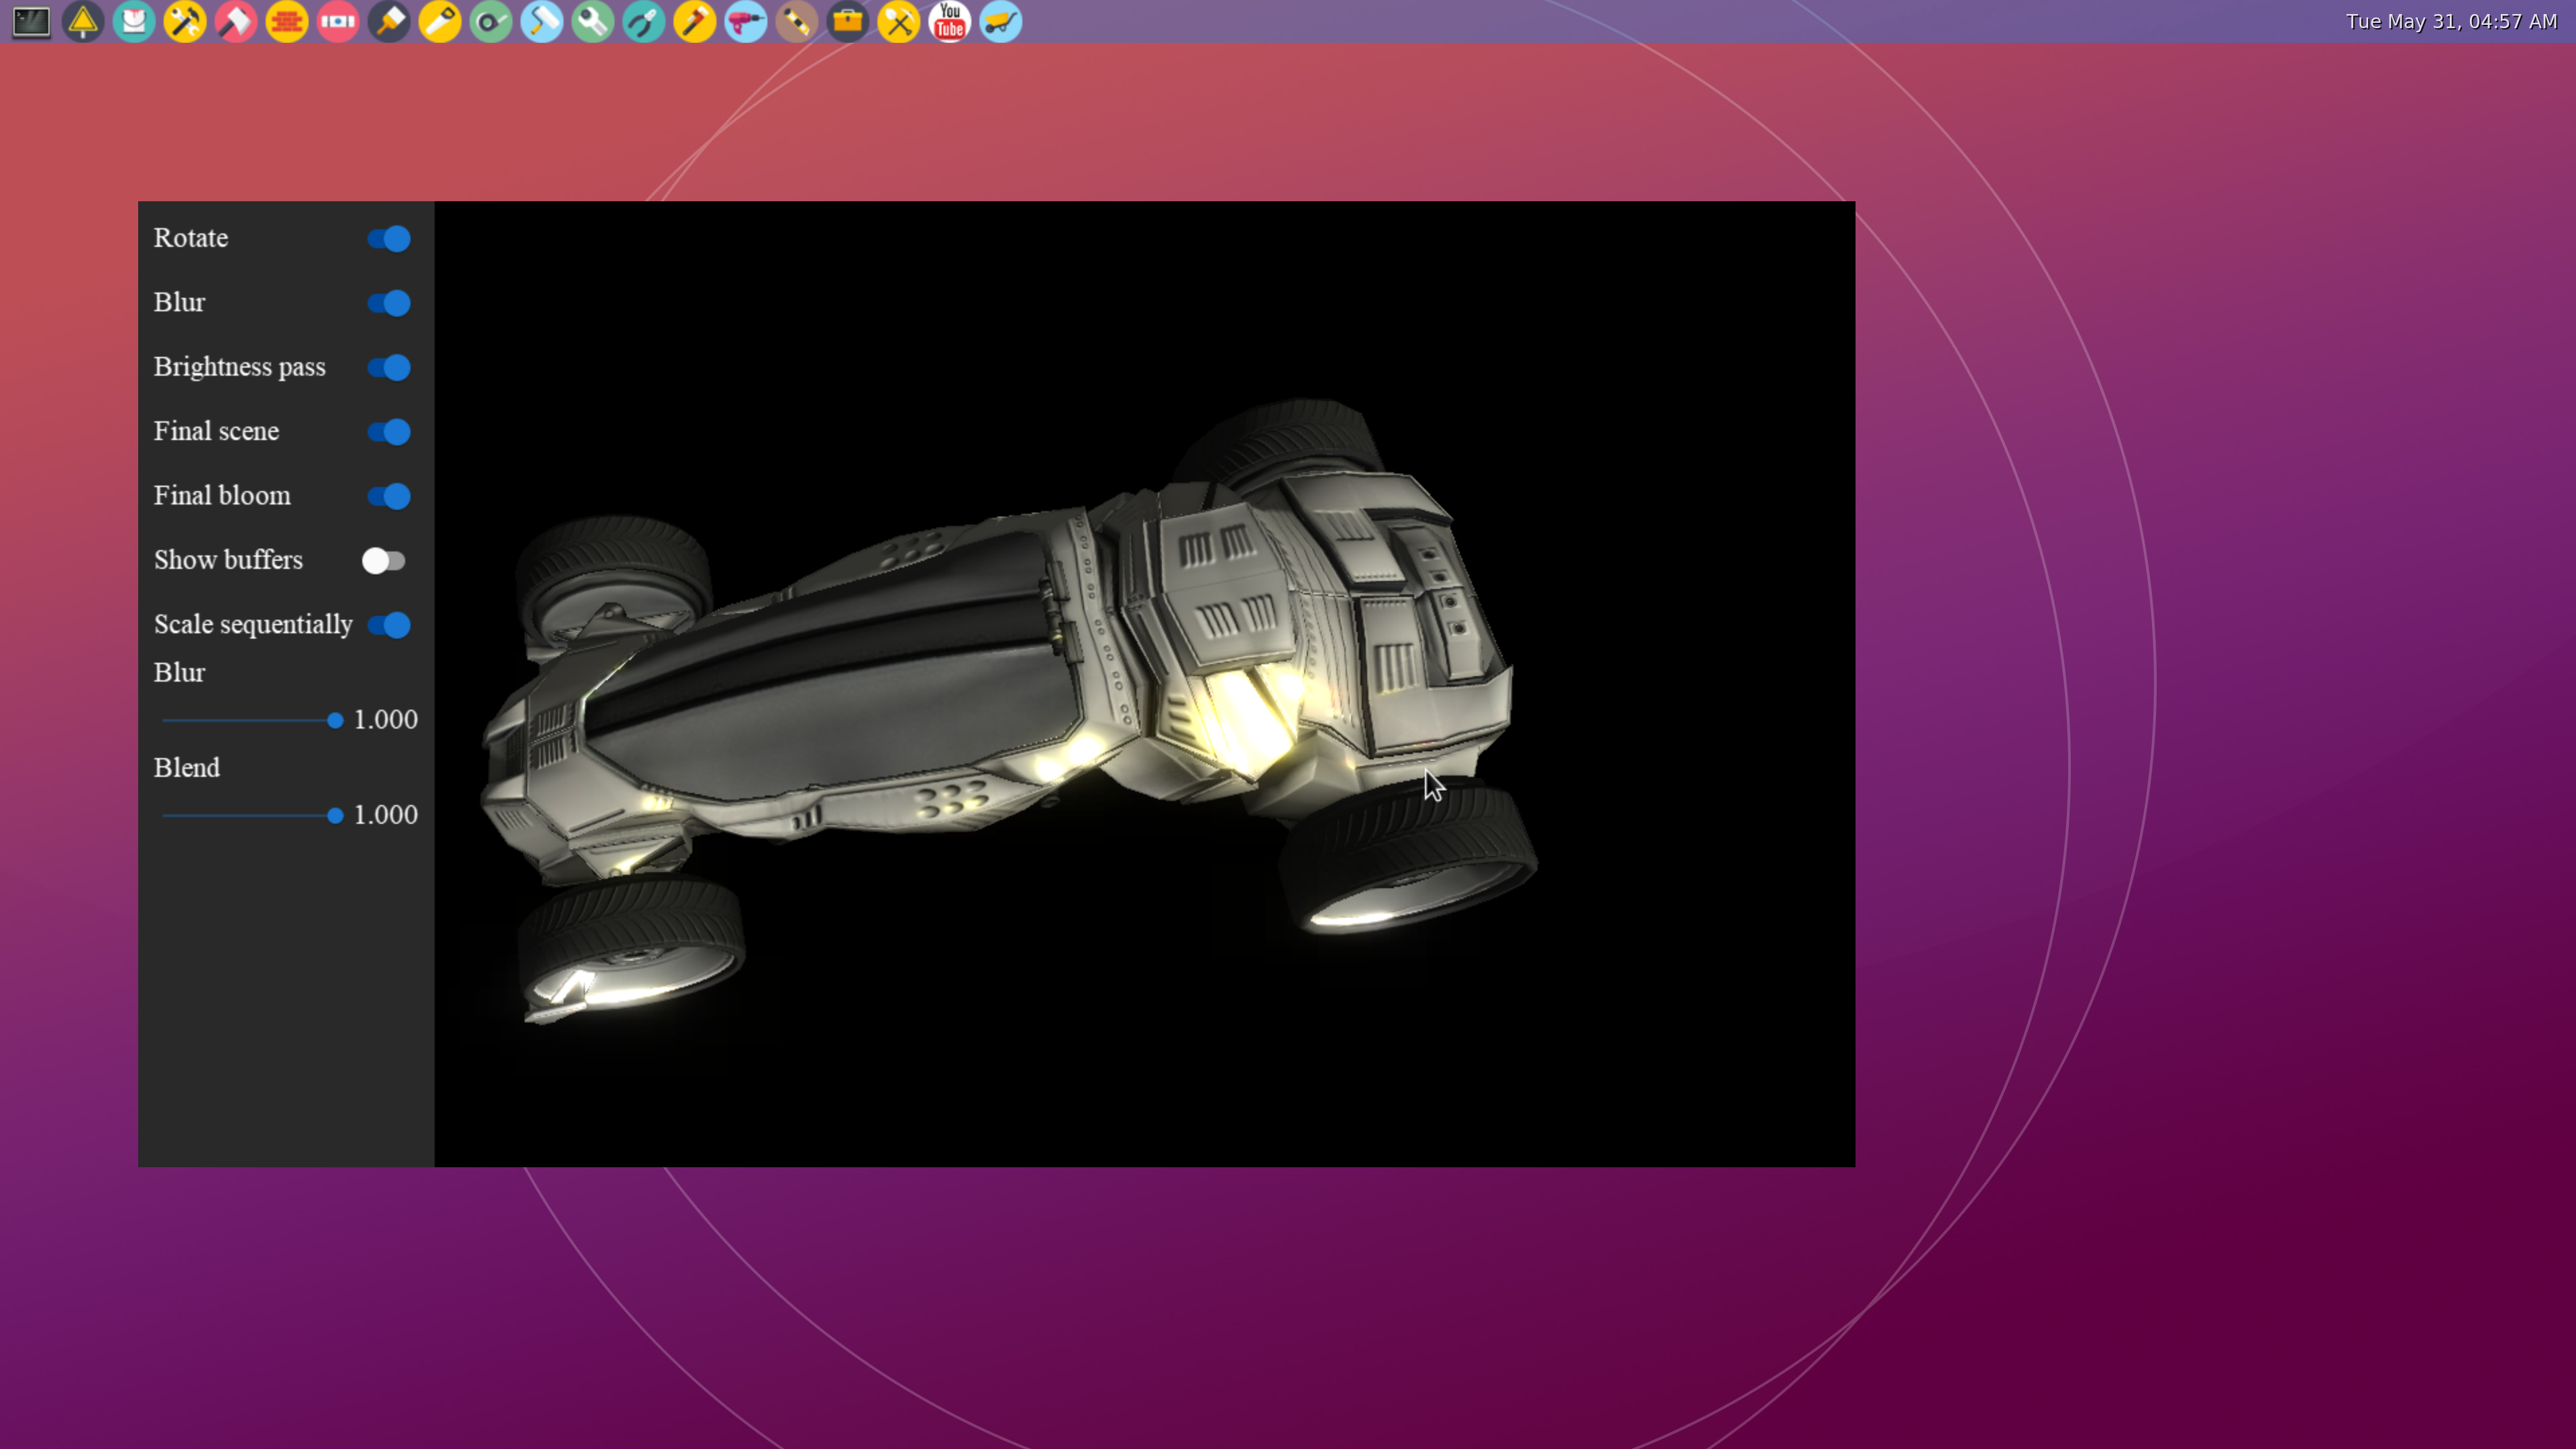Toggle off Brightness pass
This screenshot has width=2576, height=1449.
(388, 368)
